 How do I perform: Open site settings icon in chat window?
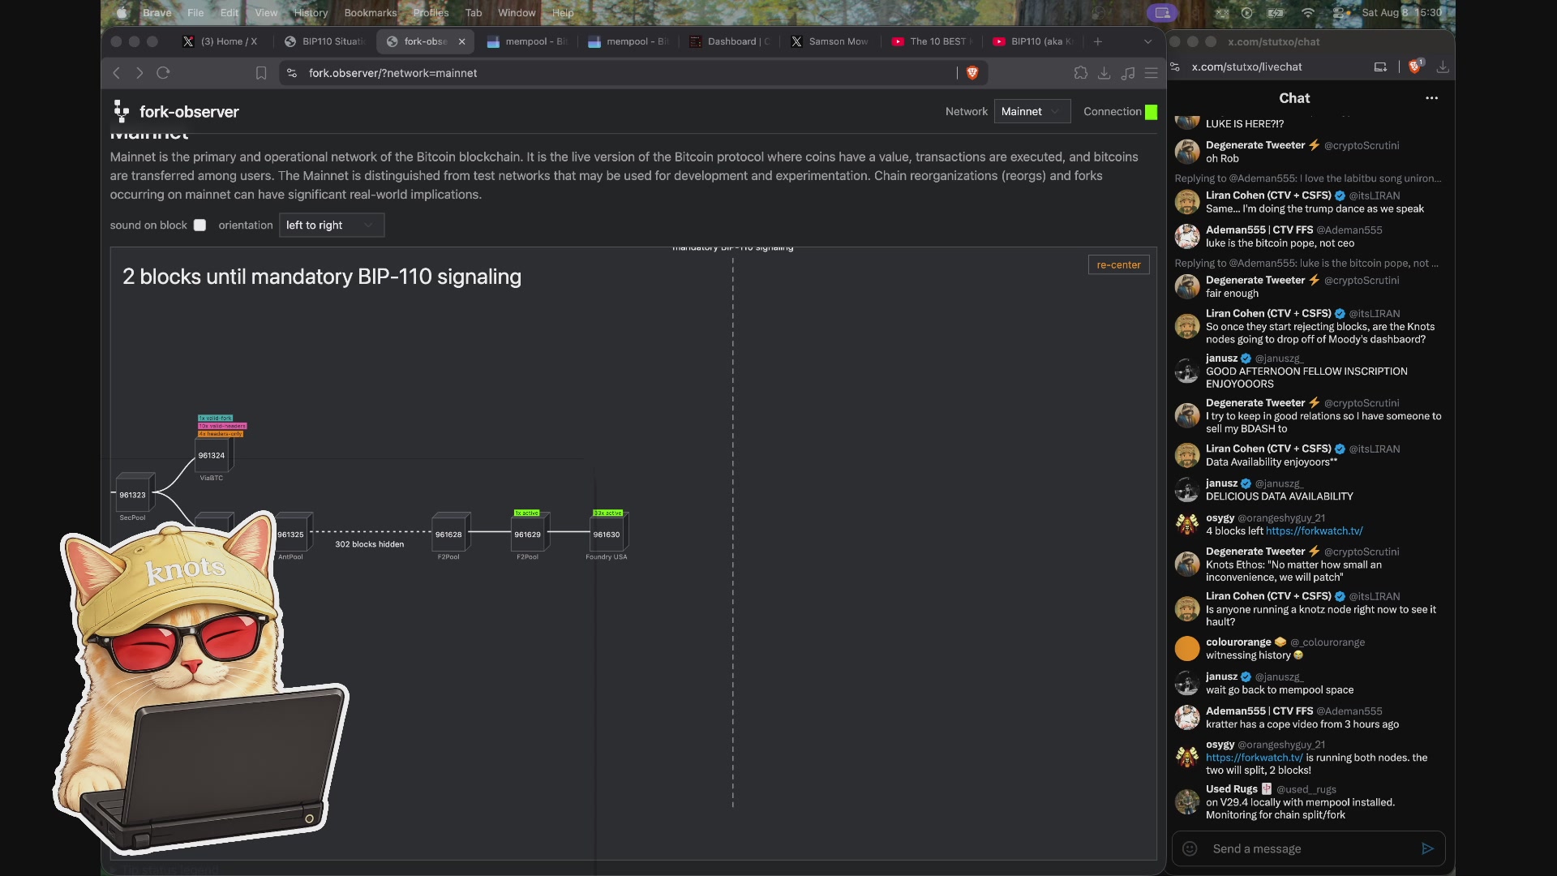coord(1175,67)
